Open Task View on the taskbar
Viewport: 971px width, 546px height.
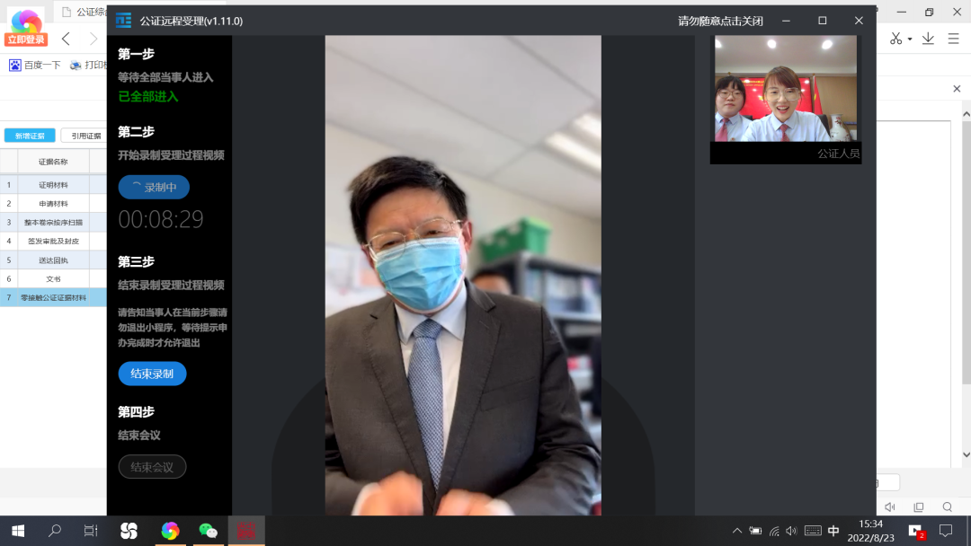point(91,531)
